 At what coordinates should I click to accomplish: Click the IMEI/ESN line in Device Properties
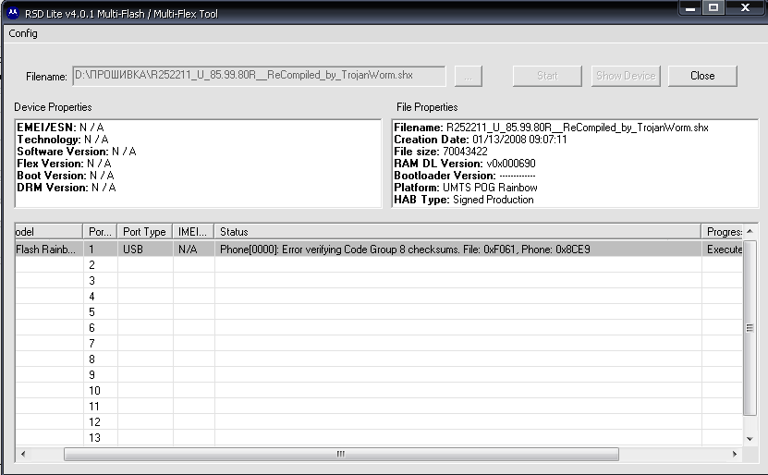tap(60, 128)
